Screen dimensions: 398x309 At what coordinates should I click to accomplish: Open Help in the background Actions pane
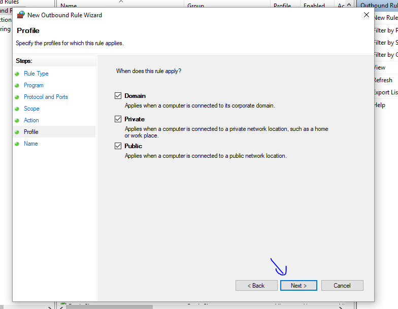tap(380, 105)
